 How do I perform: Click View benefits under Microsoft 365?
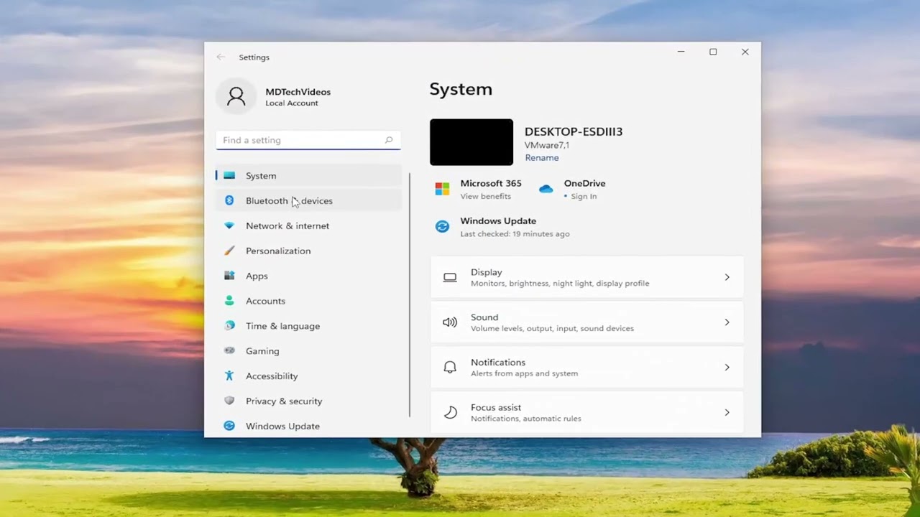pos(486,196)
